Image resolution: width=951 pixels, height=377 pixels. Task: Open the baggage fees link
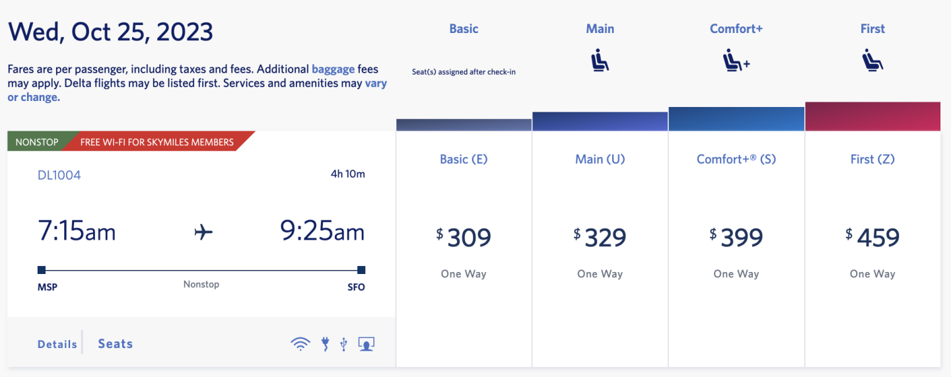pos(334,69)
